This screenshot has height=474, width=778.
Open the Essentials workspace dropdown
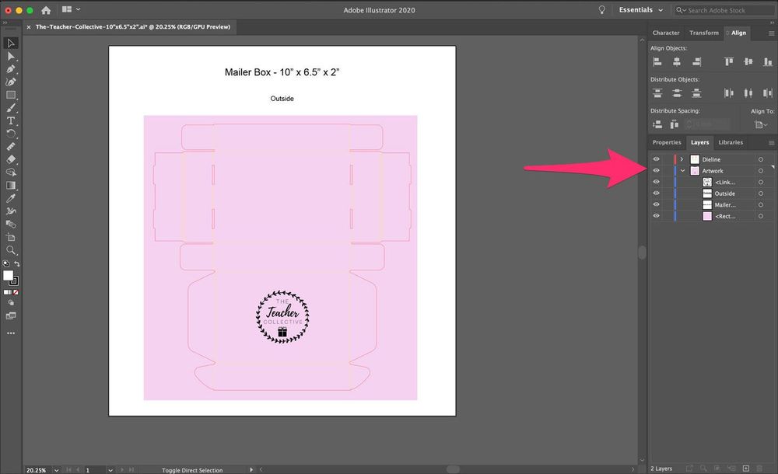coord(640,10)
